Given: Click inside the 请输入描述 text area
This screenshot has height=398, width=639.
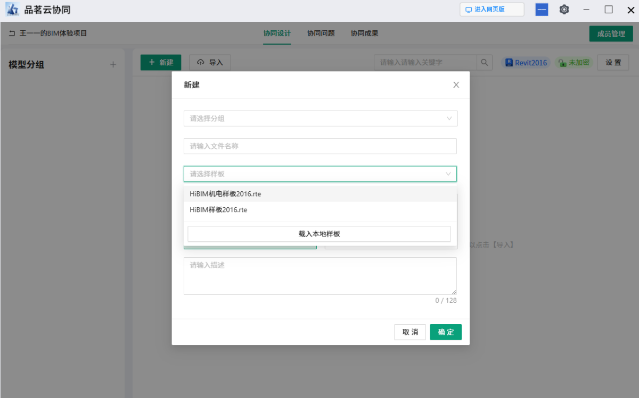Looking at the screenshot, I should pos(320,276).
